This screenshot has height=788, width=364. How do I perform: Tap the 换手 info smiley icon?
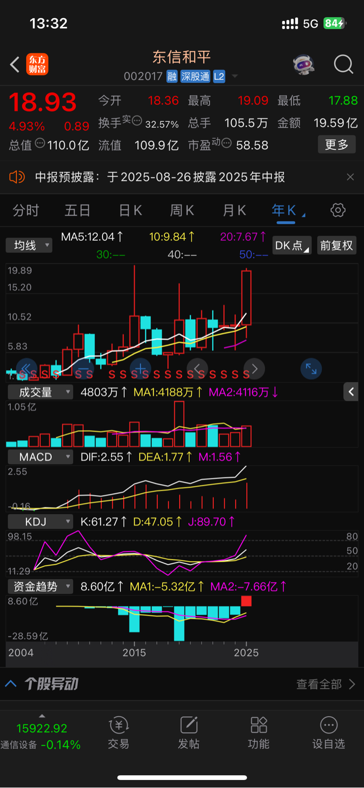click(137, 120)
